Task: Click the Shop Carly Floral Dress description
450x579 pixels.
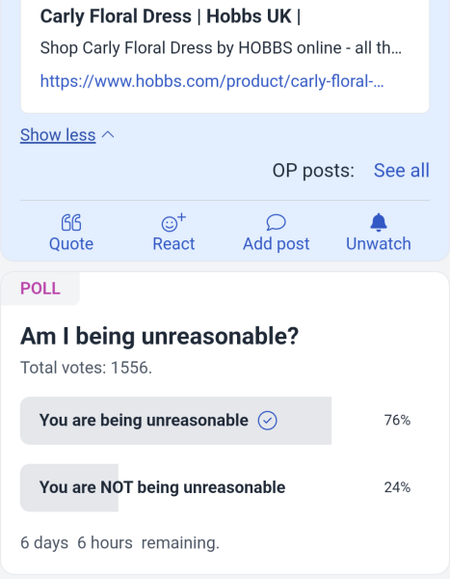Action: [221, 48]
